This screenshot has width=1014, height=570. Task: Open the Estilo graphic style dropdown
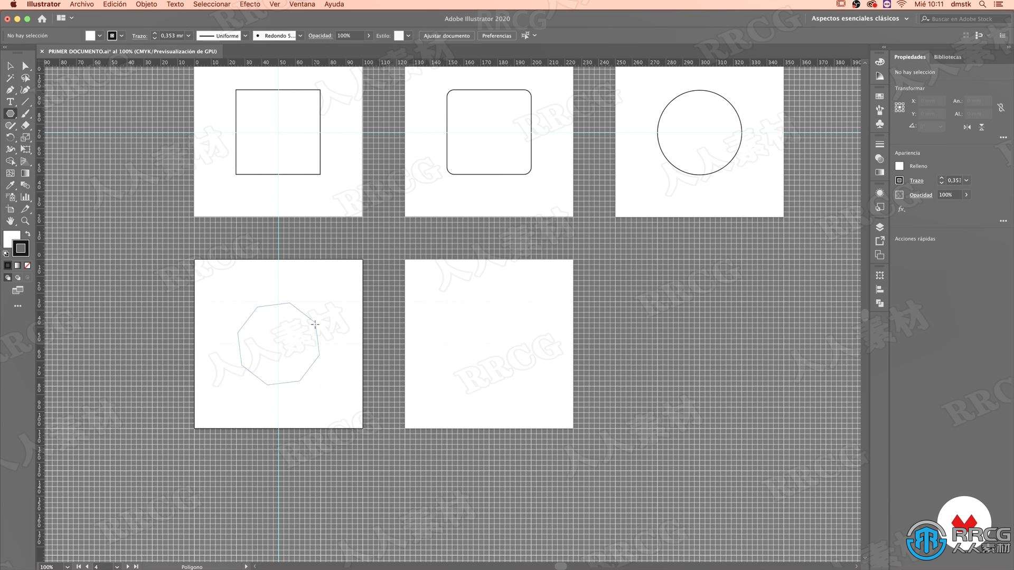coord(408,36)
